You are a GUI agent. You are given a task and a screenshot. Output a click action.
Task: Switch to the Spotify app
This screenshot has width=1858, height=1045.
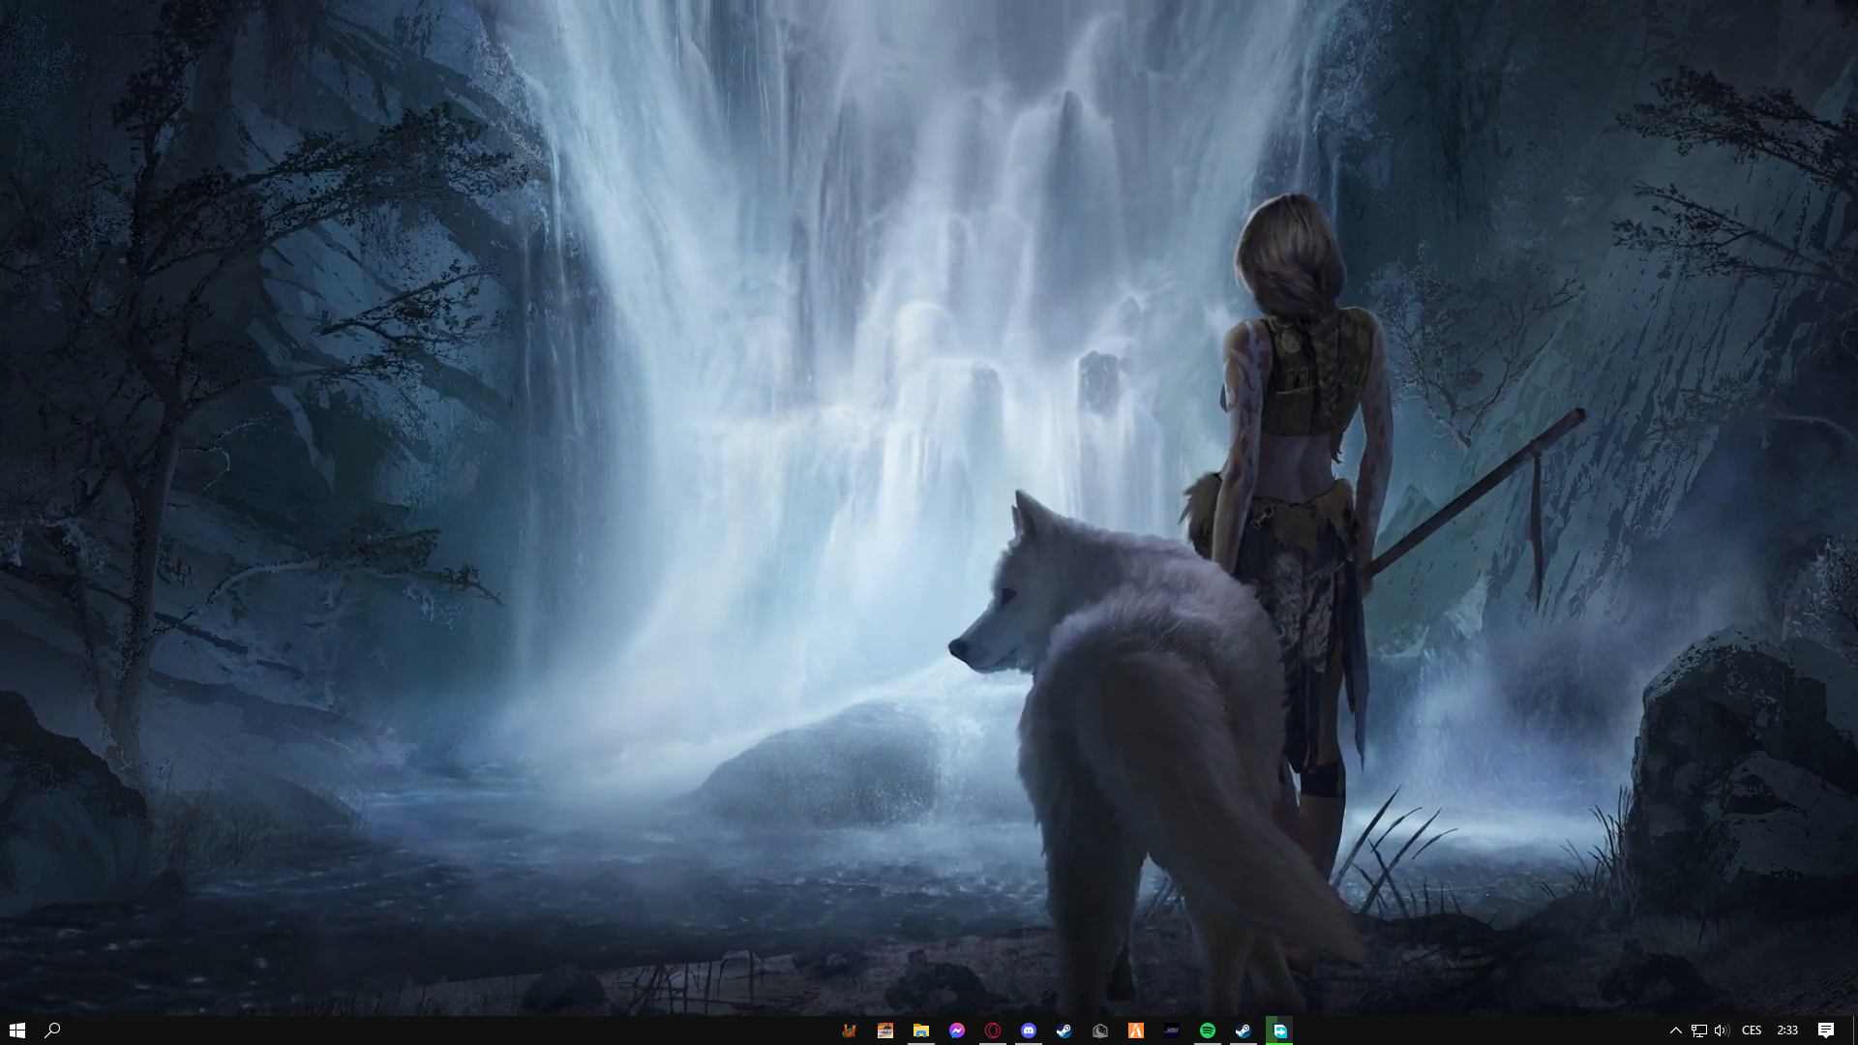tap(1208, 1030)
